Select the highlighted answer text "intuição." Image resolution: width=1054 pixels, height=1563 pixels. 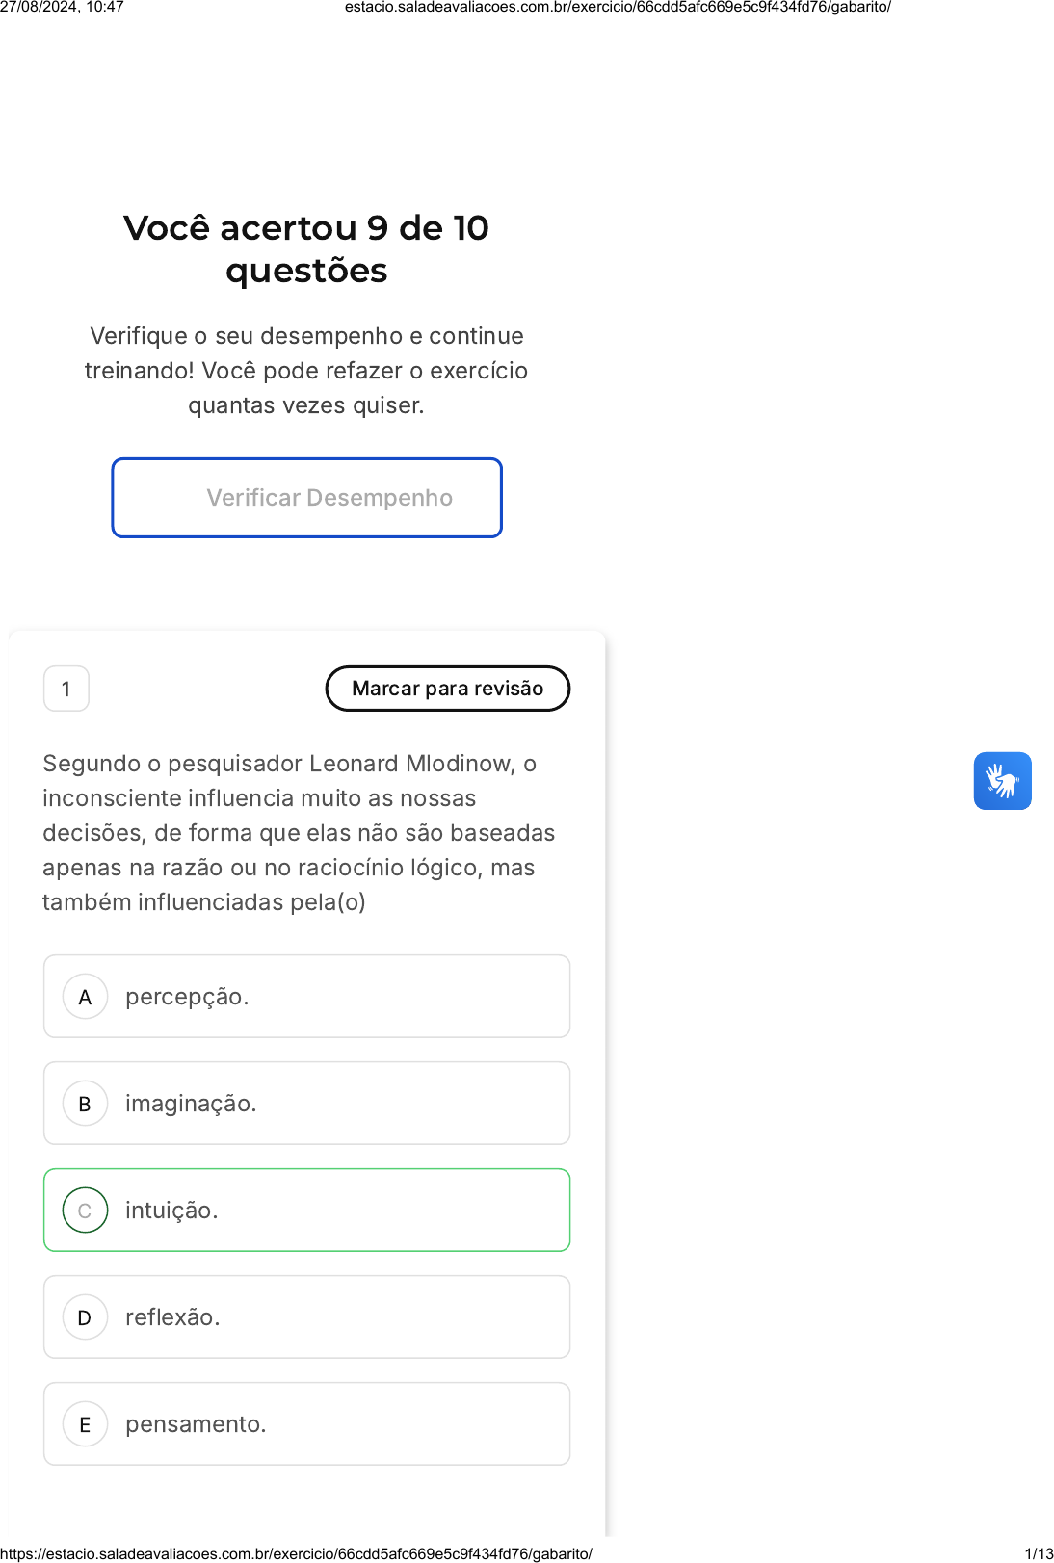click(x=171, y=1211)
